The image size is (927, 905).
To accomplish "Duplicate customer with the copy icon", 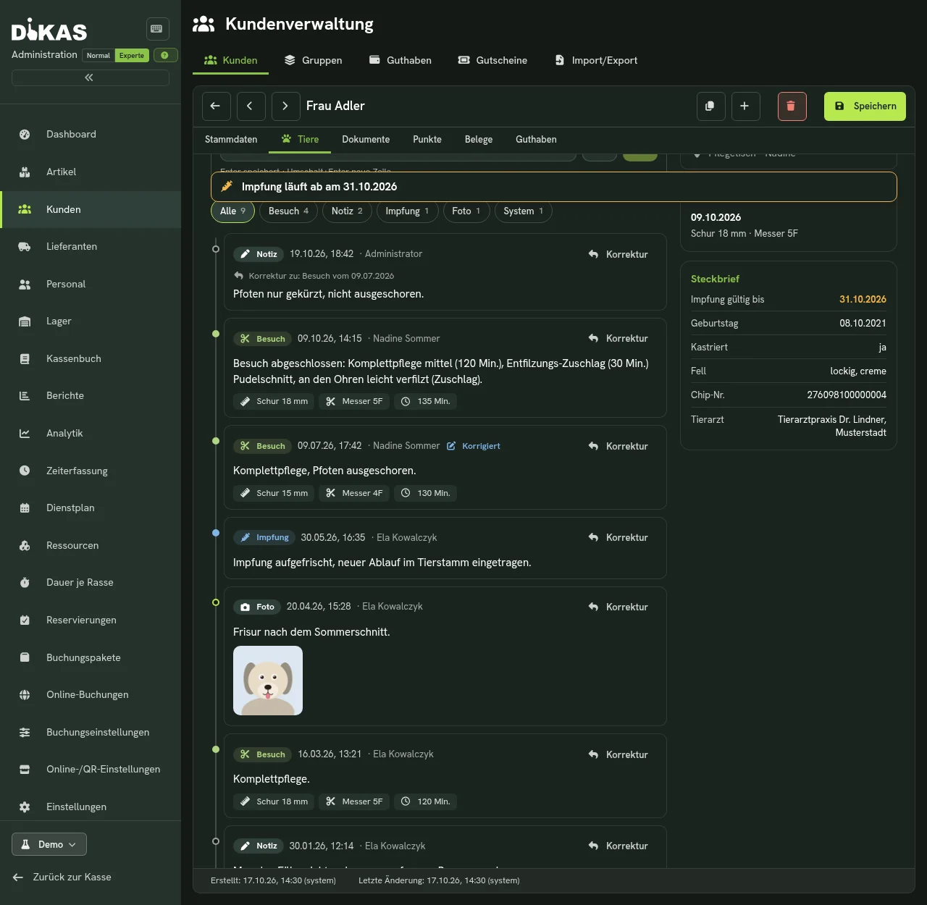I will pyautogui.click(x=710, y=106).
